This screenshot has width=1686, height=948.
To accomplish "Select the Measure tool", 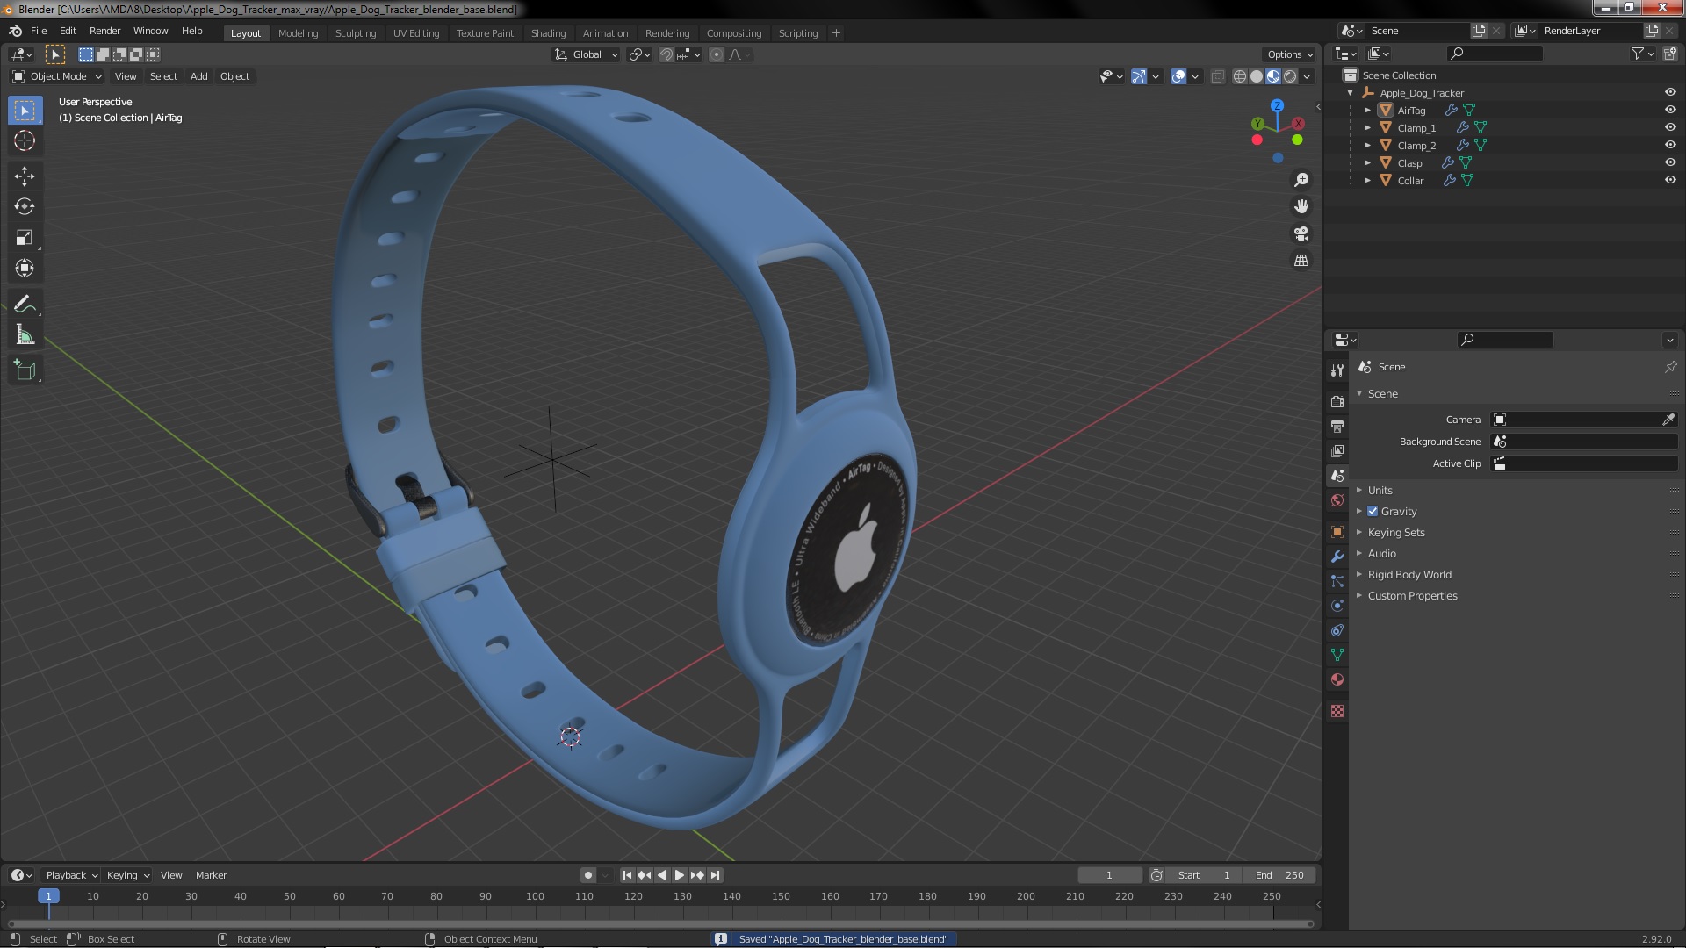I will coord(25,335).
